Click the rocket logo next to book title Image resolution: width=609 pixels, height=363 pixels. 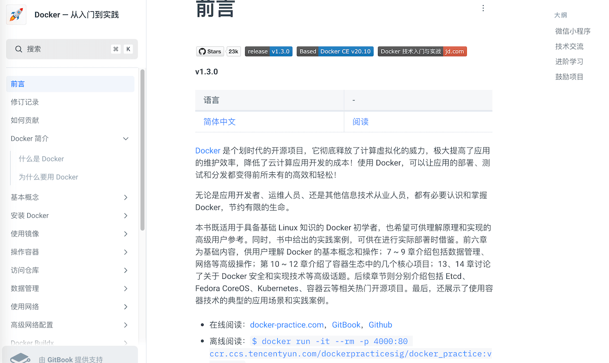click(16, 15)
